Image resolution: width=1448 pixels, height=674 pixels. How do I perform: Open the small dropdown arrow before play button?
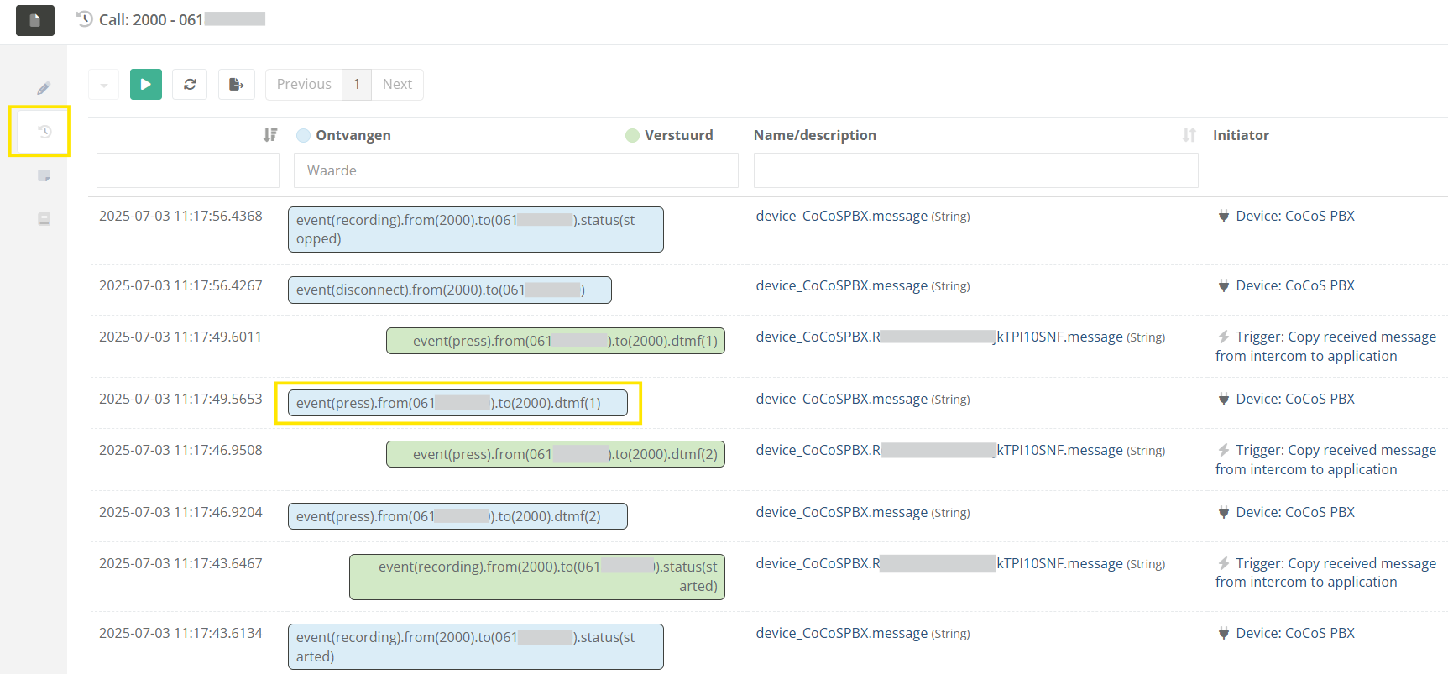103,84
